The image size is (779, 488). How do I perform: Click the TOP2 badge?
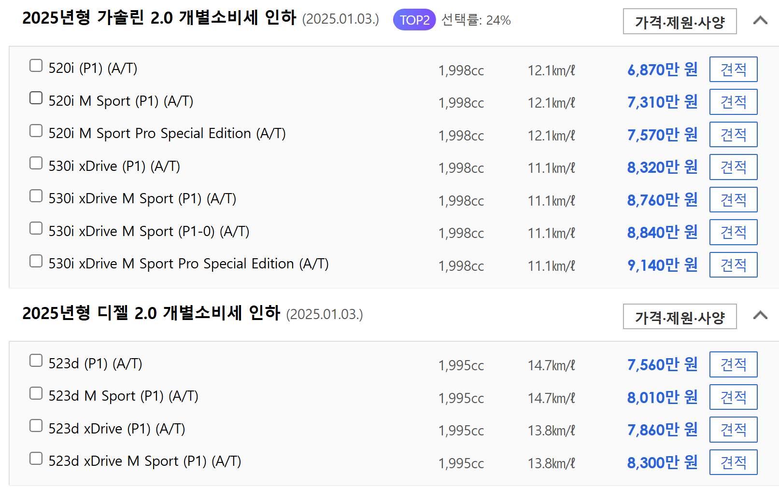coord(414,20)
